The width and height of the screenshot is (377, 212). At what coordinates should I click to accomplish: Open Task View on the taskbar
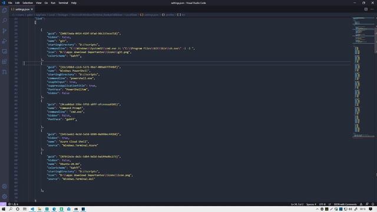[x=25, y=209]
